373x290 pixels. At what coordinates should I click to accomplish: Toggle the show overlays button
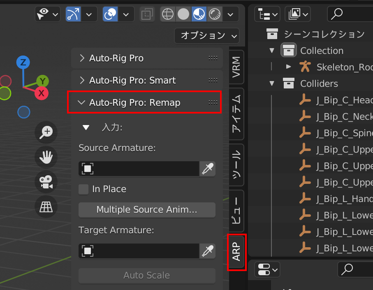[110, 14]
